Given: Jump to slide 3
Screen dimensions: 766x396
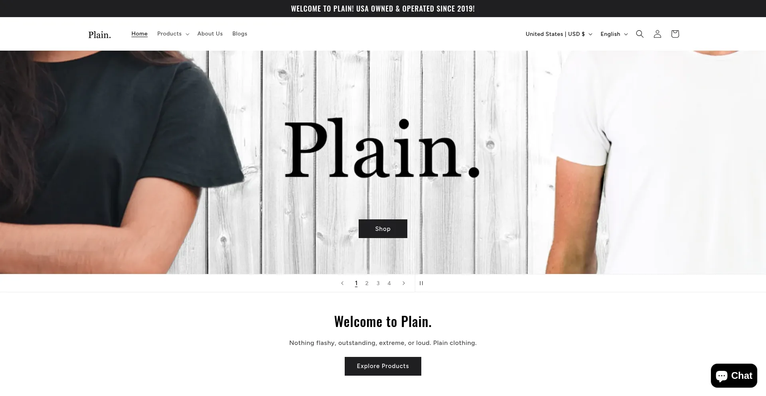Looking at the screenshot, I should click(378, 283).
